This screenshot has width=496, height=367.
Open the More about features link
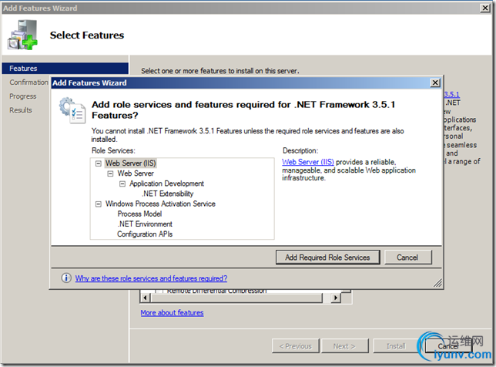(172, 313)
